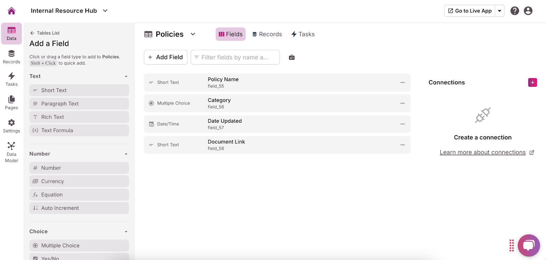This screenshot has height=260, width=546.
Task: Open the Pages sidebar section
Action: point(11,103)
